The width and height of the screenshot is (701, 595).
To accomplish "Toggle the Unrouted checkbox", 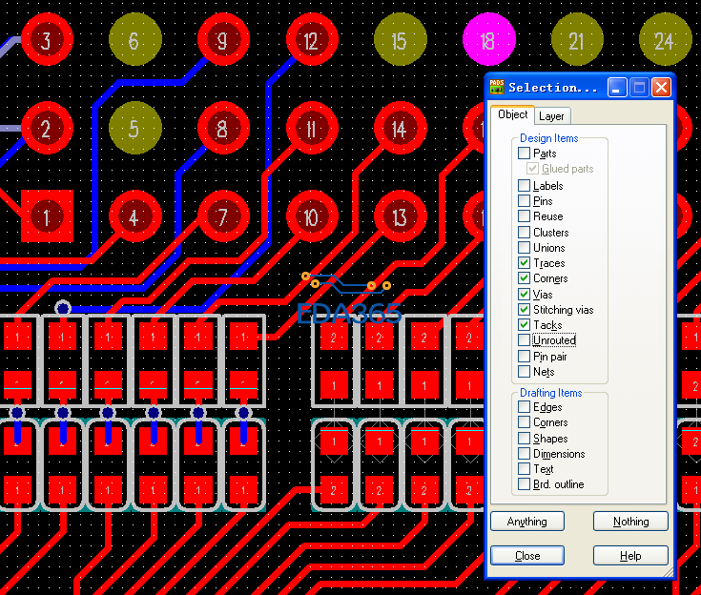I will [x=524, y=340].
